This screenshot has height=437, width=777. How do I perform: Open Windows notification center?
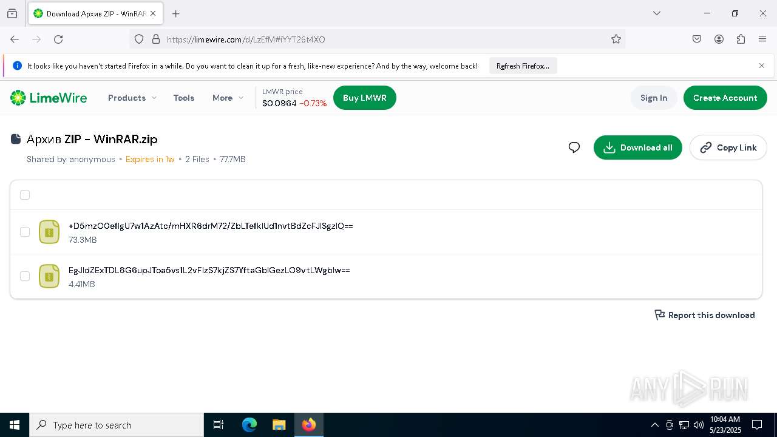tap(757, 425)
